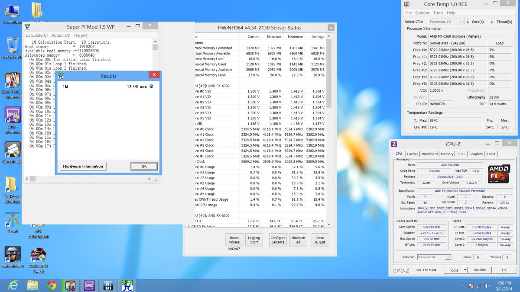
Task: Select the MSI Afterburner desktop shortcut
Action: pyautogui.click(x=39, y=232)
